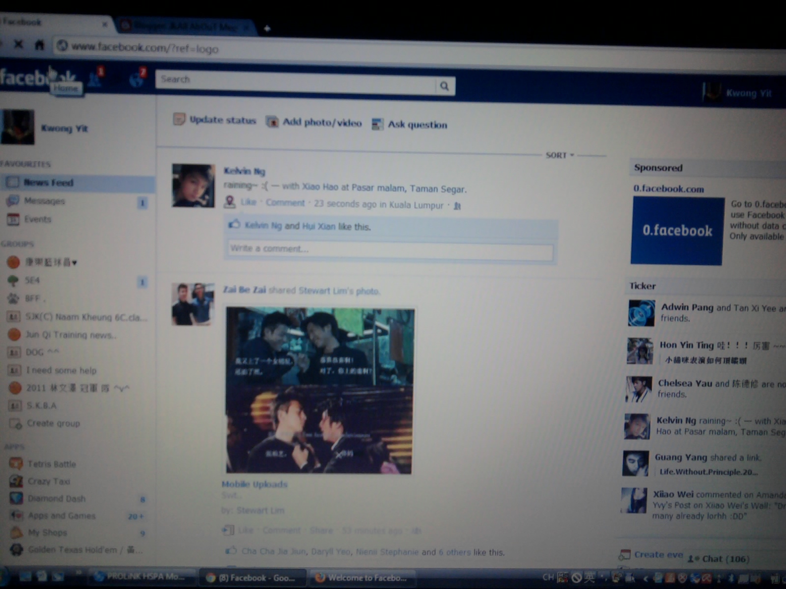Open Zai Be Zai's profile
786x589 pixels.
tap(244, 290)
